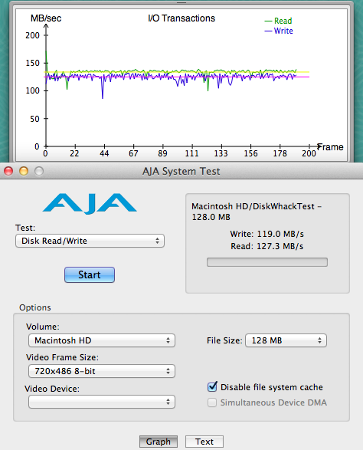Open the Test type dropdown
The image size is (363, 450).
point(90,241)
